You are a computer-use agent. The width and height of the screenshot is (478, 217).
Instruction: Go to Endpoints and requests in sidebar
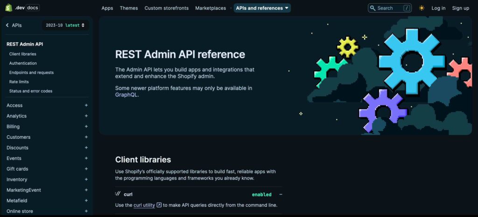coord(31,72)
